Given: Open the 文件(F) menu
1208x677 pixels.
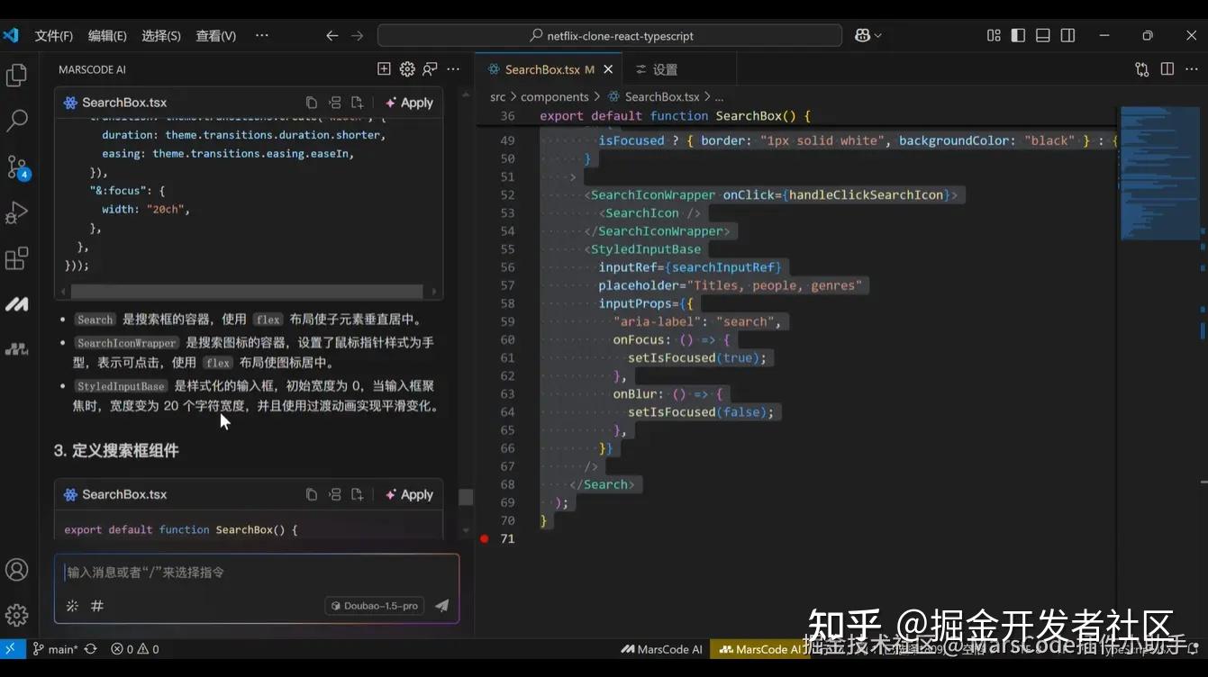Looking at the screenshot, I should coord(54,35).
